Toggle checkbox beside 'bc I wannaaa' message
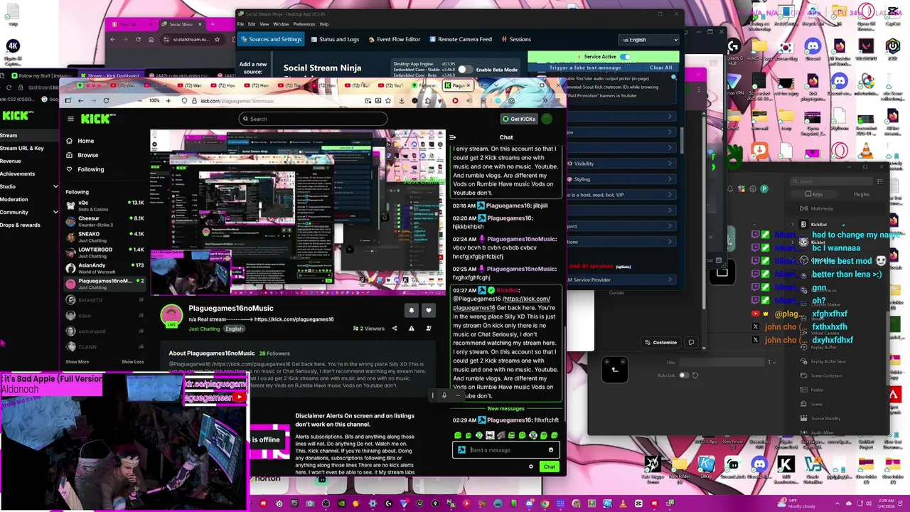The image size is (910, 512). pos(764,248)
